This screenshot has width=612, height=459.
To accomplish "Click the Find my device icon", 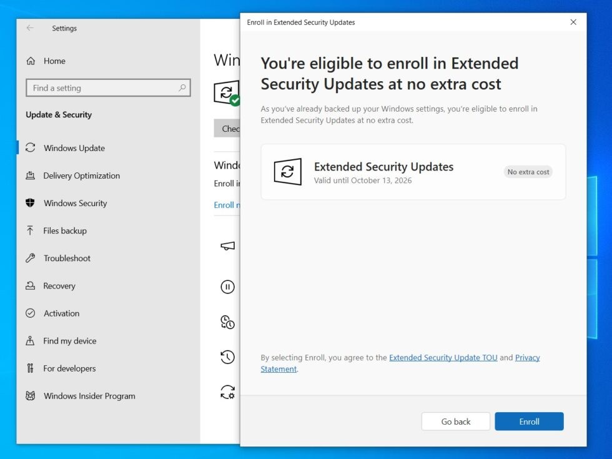I will (x=30, y=341).
